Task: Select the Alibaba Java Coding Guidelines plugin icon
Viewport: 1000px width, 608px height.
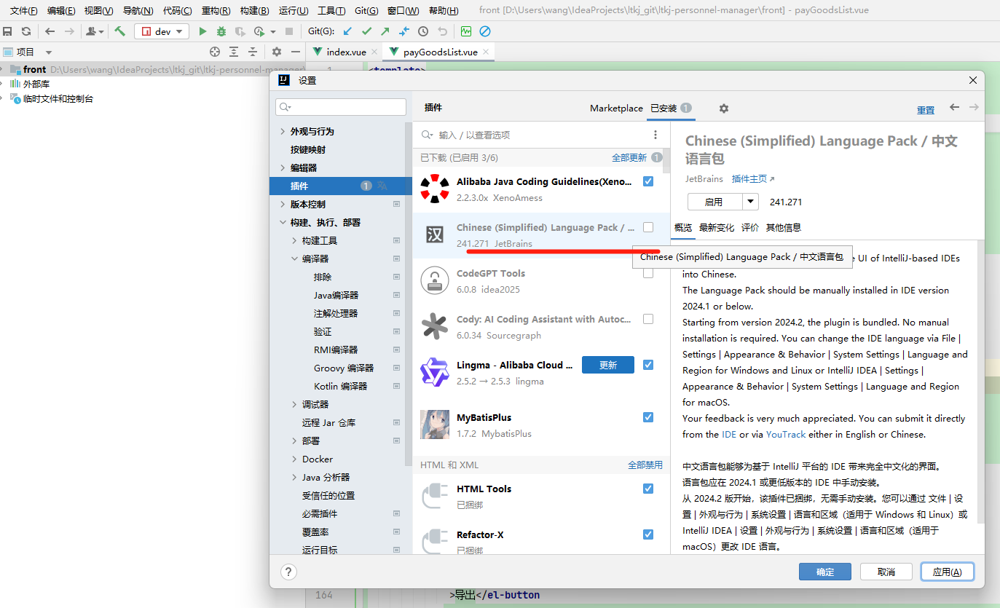Action: (x=435, y=189)
